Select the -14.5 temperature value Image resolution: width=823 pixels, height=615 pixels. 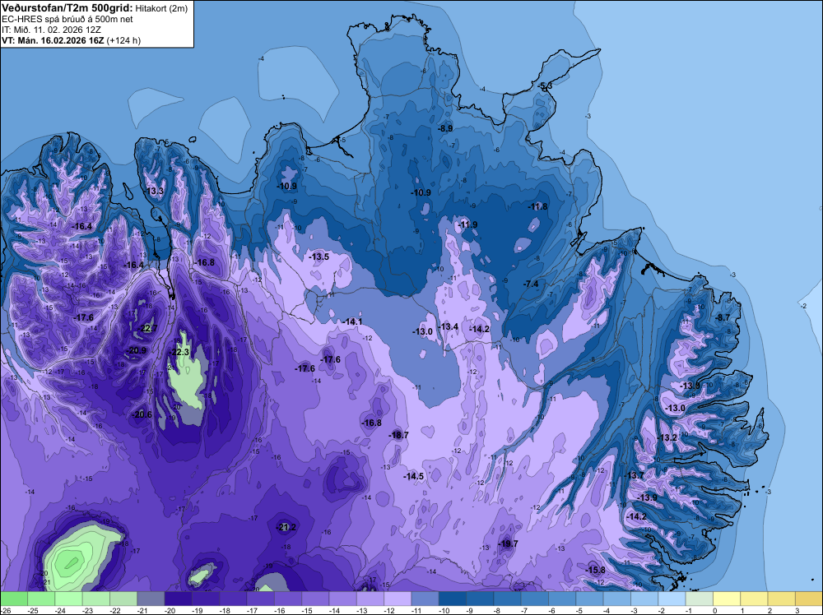(414, 476)
